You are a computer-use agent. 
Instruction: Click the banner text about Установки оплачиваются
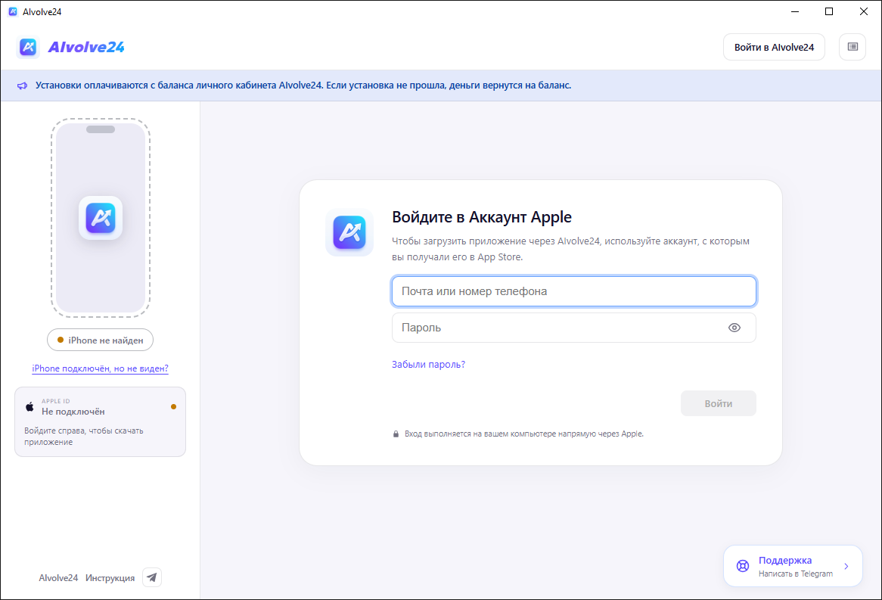(303, 85)
